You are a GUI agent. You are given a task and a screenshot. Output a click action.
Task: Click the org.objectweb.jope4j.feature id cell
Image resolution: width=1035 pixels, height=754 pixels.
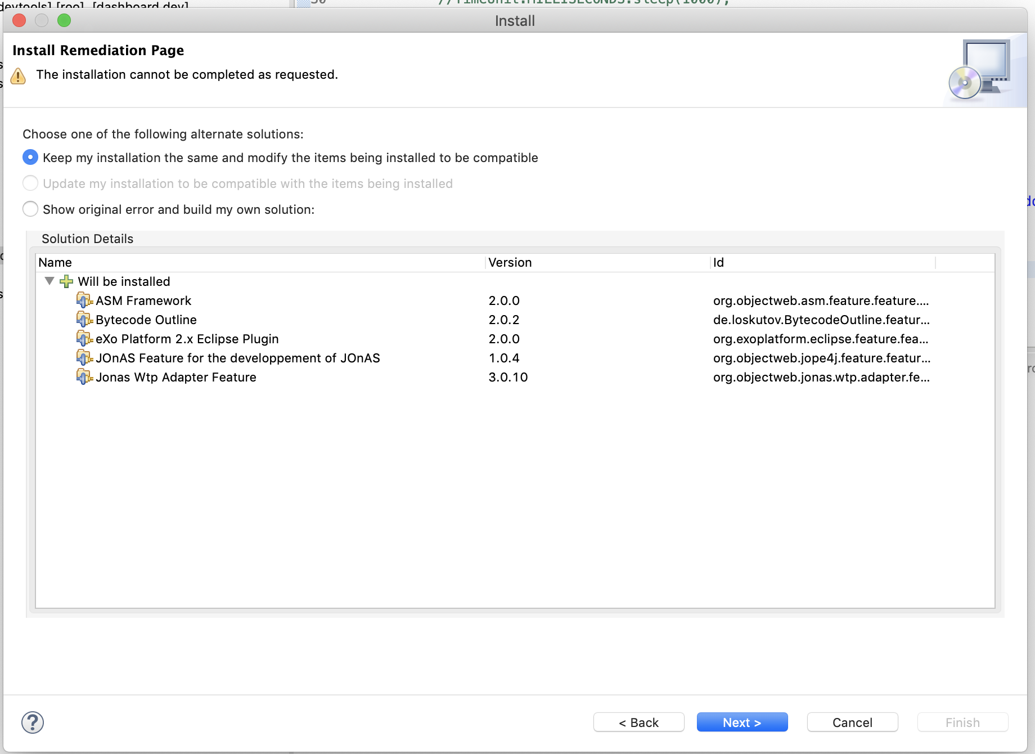point(822,358)
